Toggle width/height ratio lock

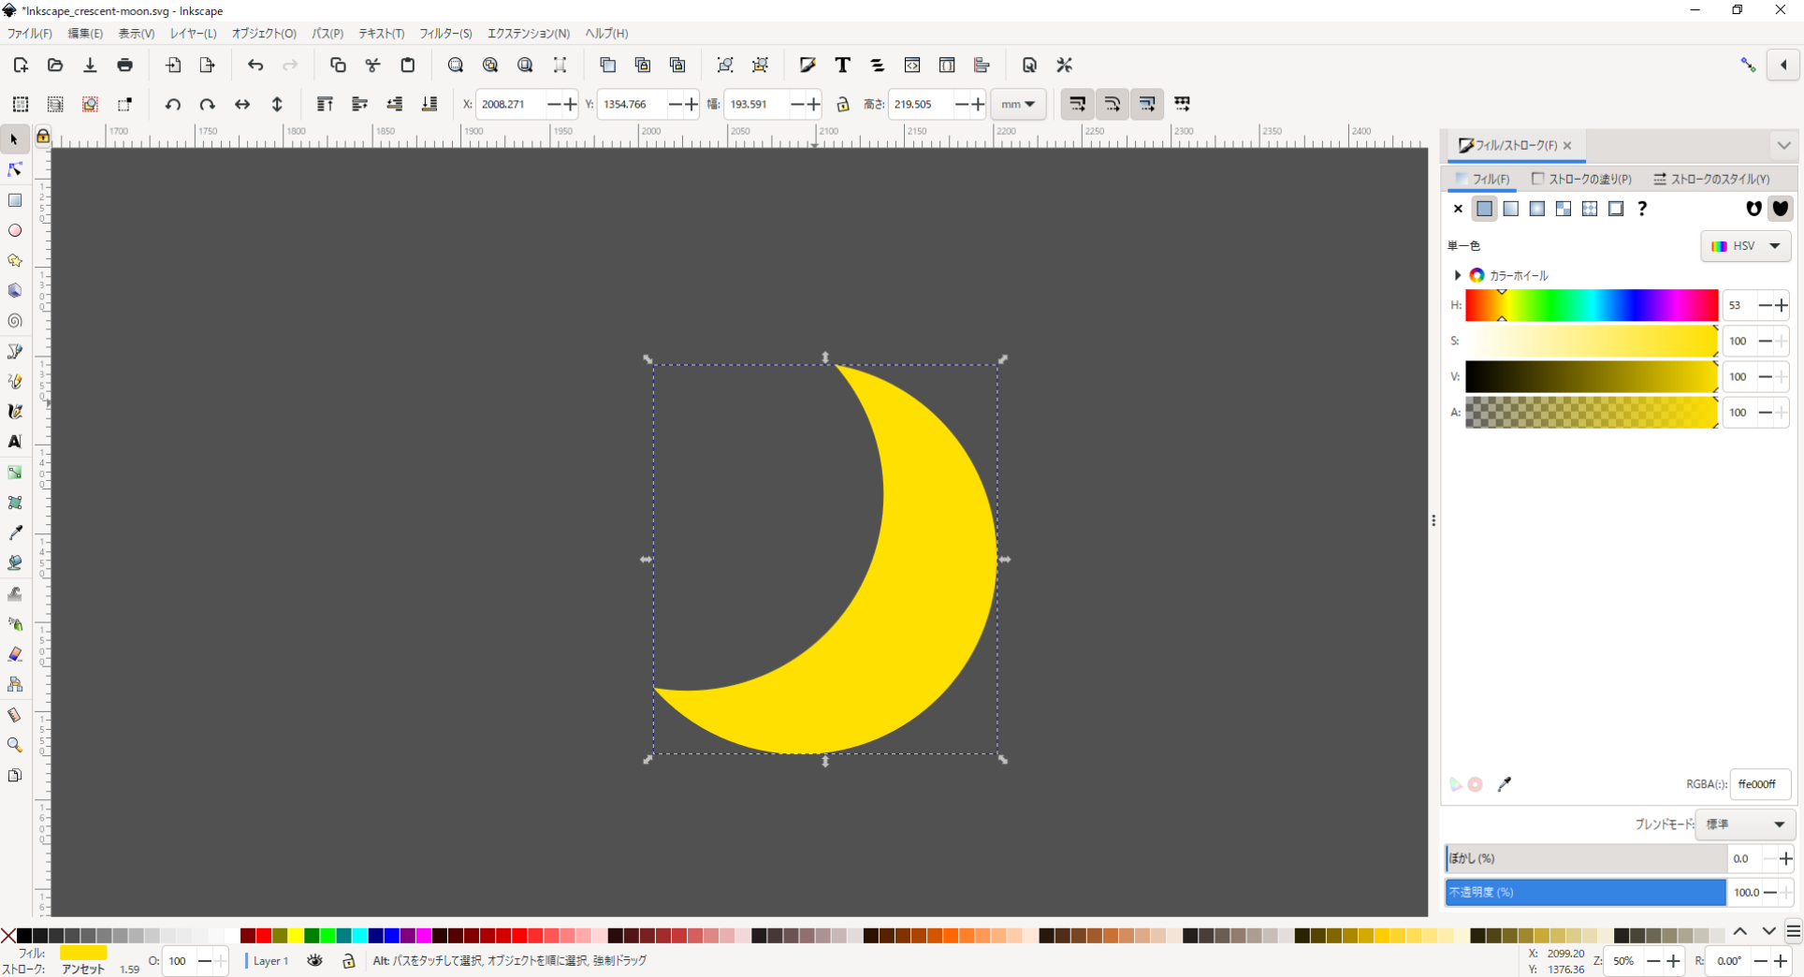pyautogui.click(x=842, y=104)
